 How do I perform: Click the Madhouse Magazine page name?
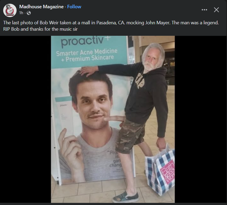pos(41,7)
